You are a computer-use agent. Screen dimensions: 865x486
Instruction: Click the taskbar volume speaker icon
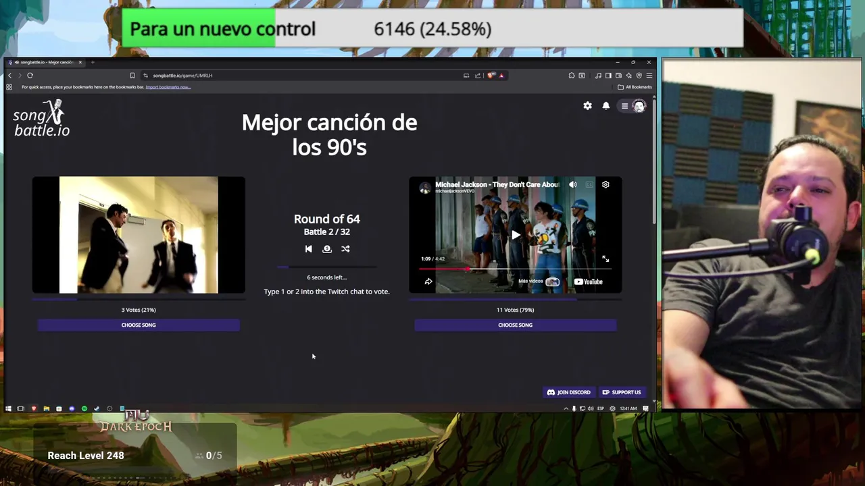pyautogui.click(x=591, y=408)
